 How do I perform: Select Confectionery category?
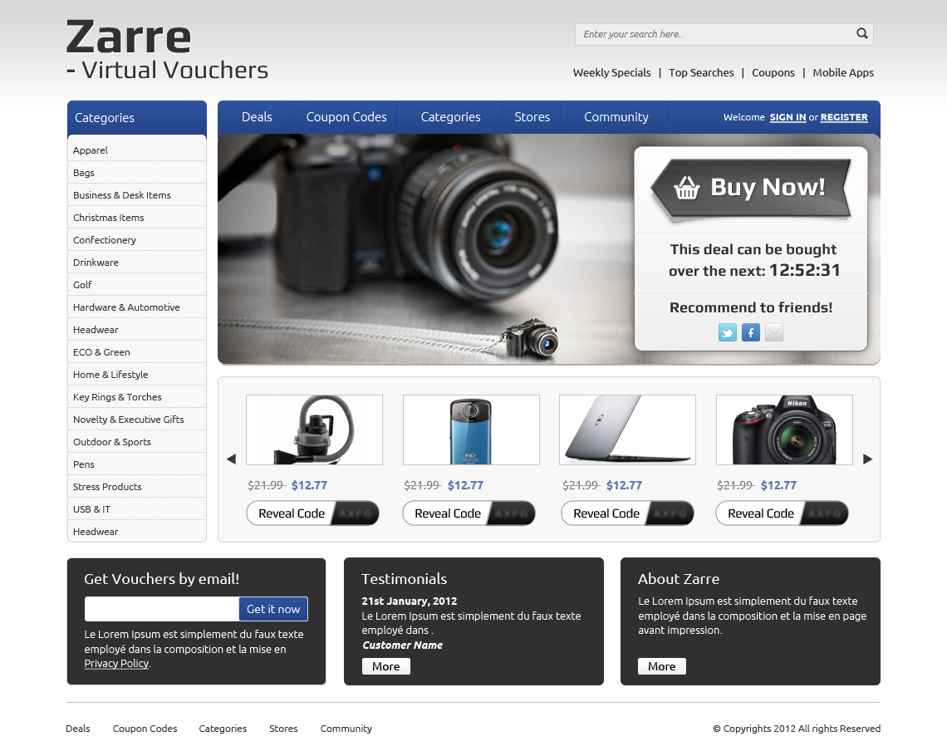click(x=136, y=240)
